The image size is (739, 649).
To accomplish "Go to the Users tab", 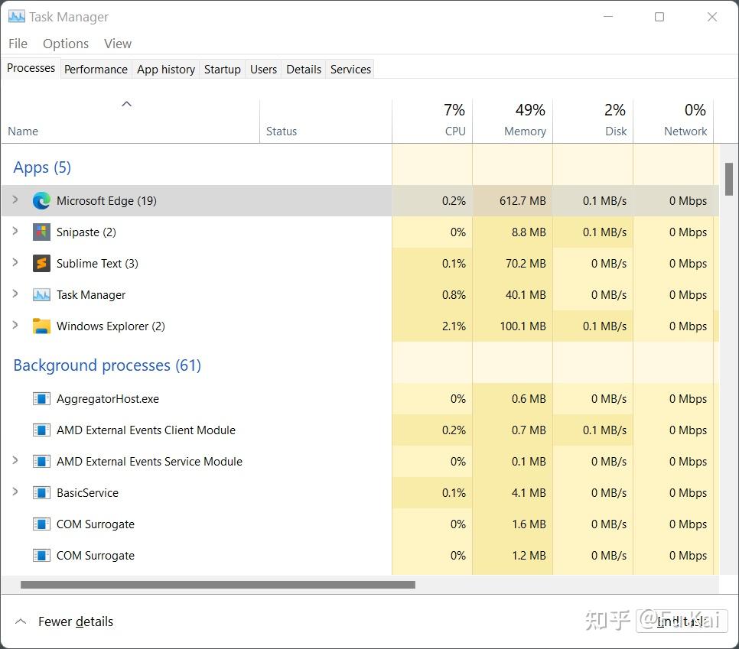I will pos(263,70).
